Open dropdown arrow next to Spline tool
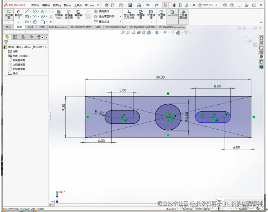Screen dimensions: 268x212 point(47,11)
